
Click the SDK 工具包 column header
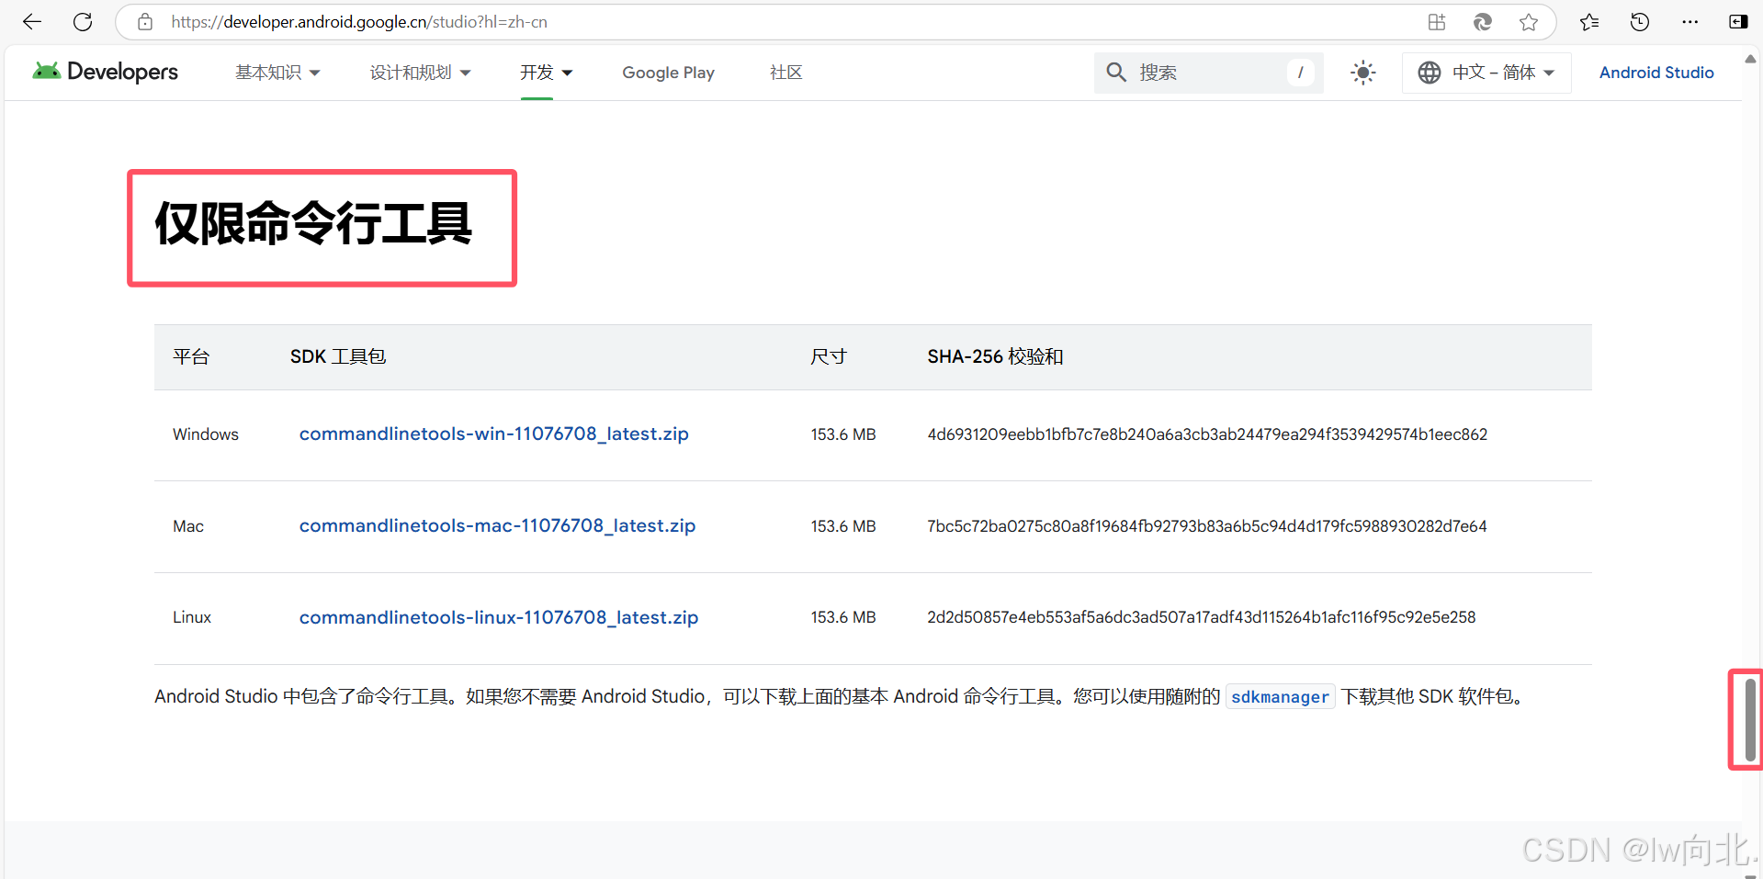(x=338, y=356)
